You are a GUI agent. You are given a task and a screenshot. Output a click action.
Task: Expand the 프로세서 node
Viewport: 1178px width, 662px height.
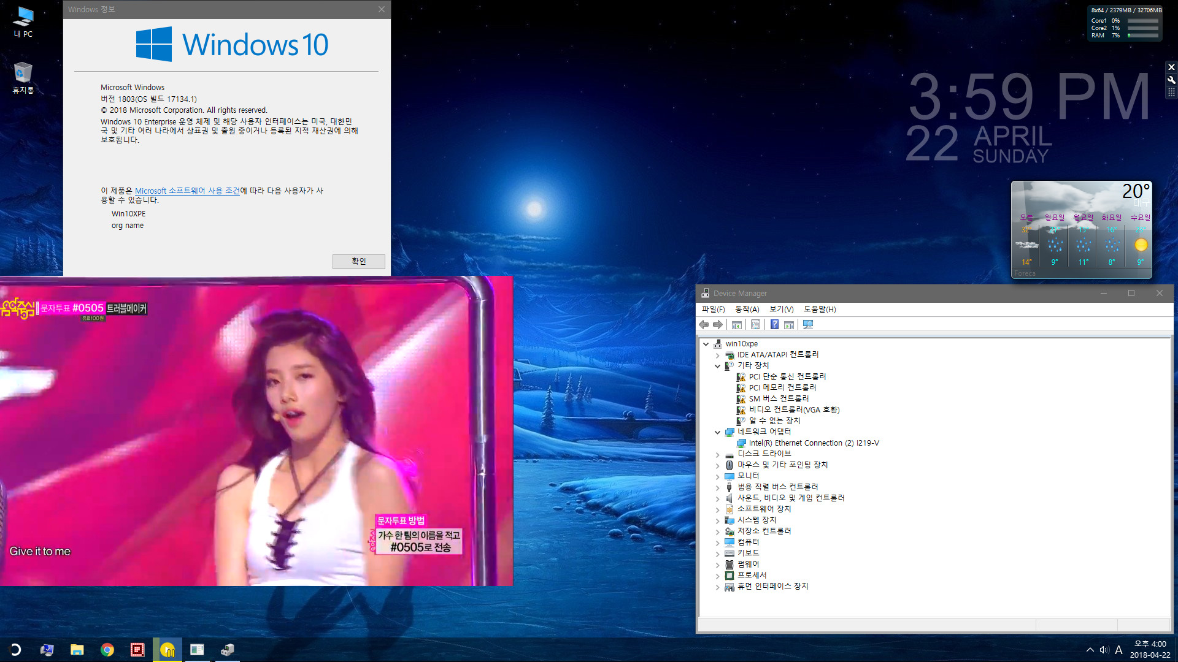click(x=717, y=576)
